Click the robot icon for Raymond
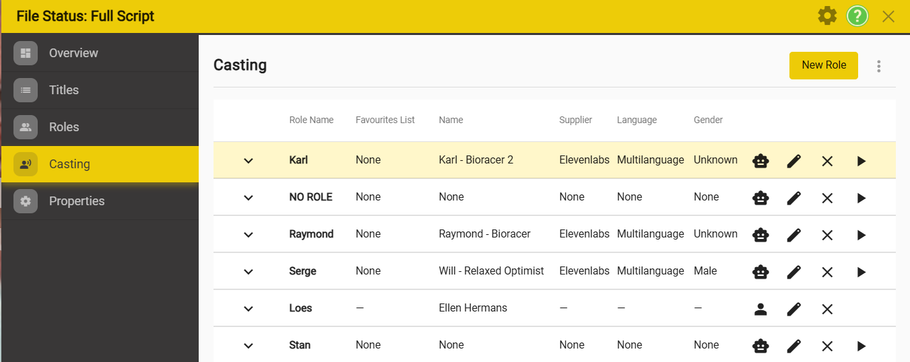This screenshot has width=910, height=362. click(760, 235)
